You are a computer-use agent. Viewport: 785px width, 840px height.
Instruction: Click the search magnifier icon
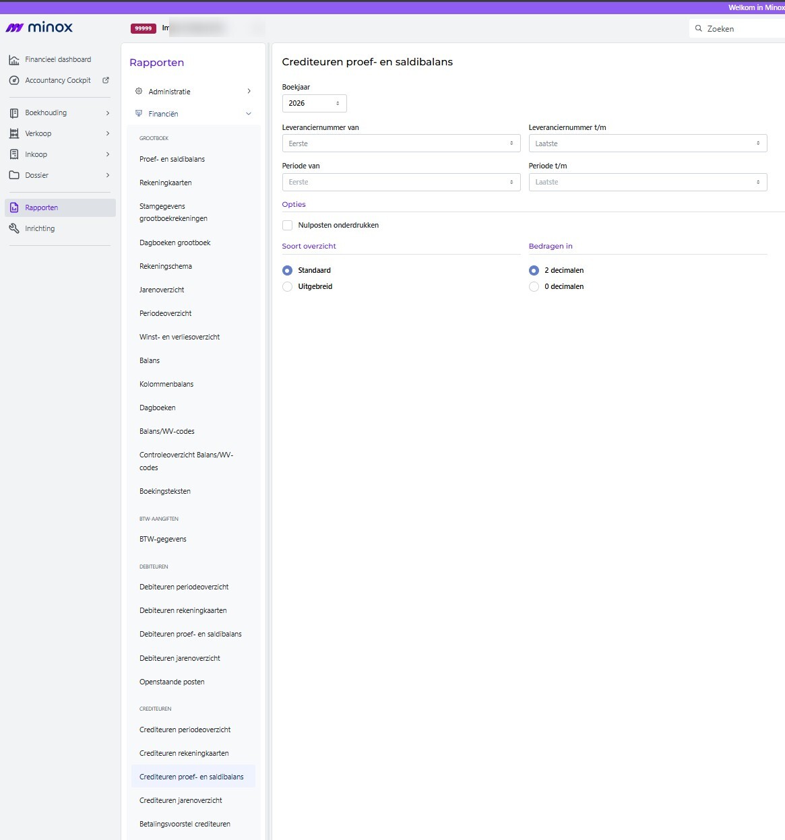[699, 28]
